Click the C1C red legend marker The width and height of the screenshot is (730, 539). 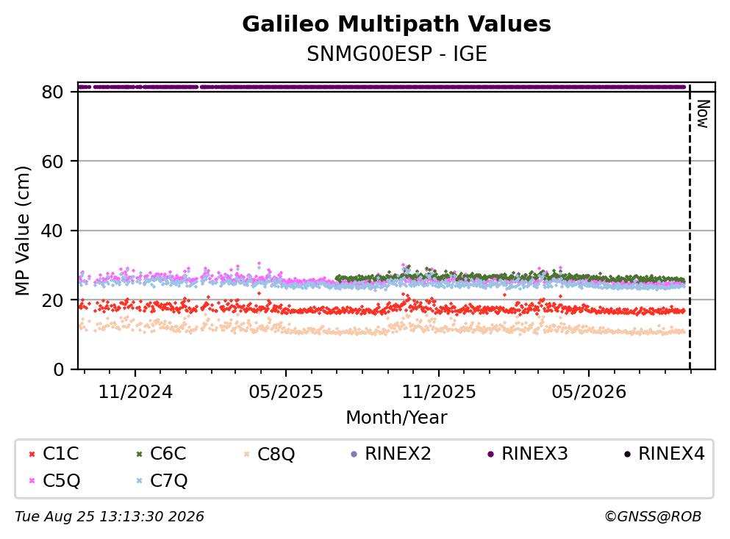32,454
